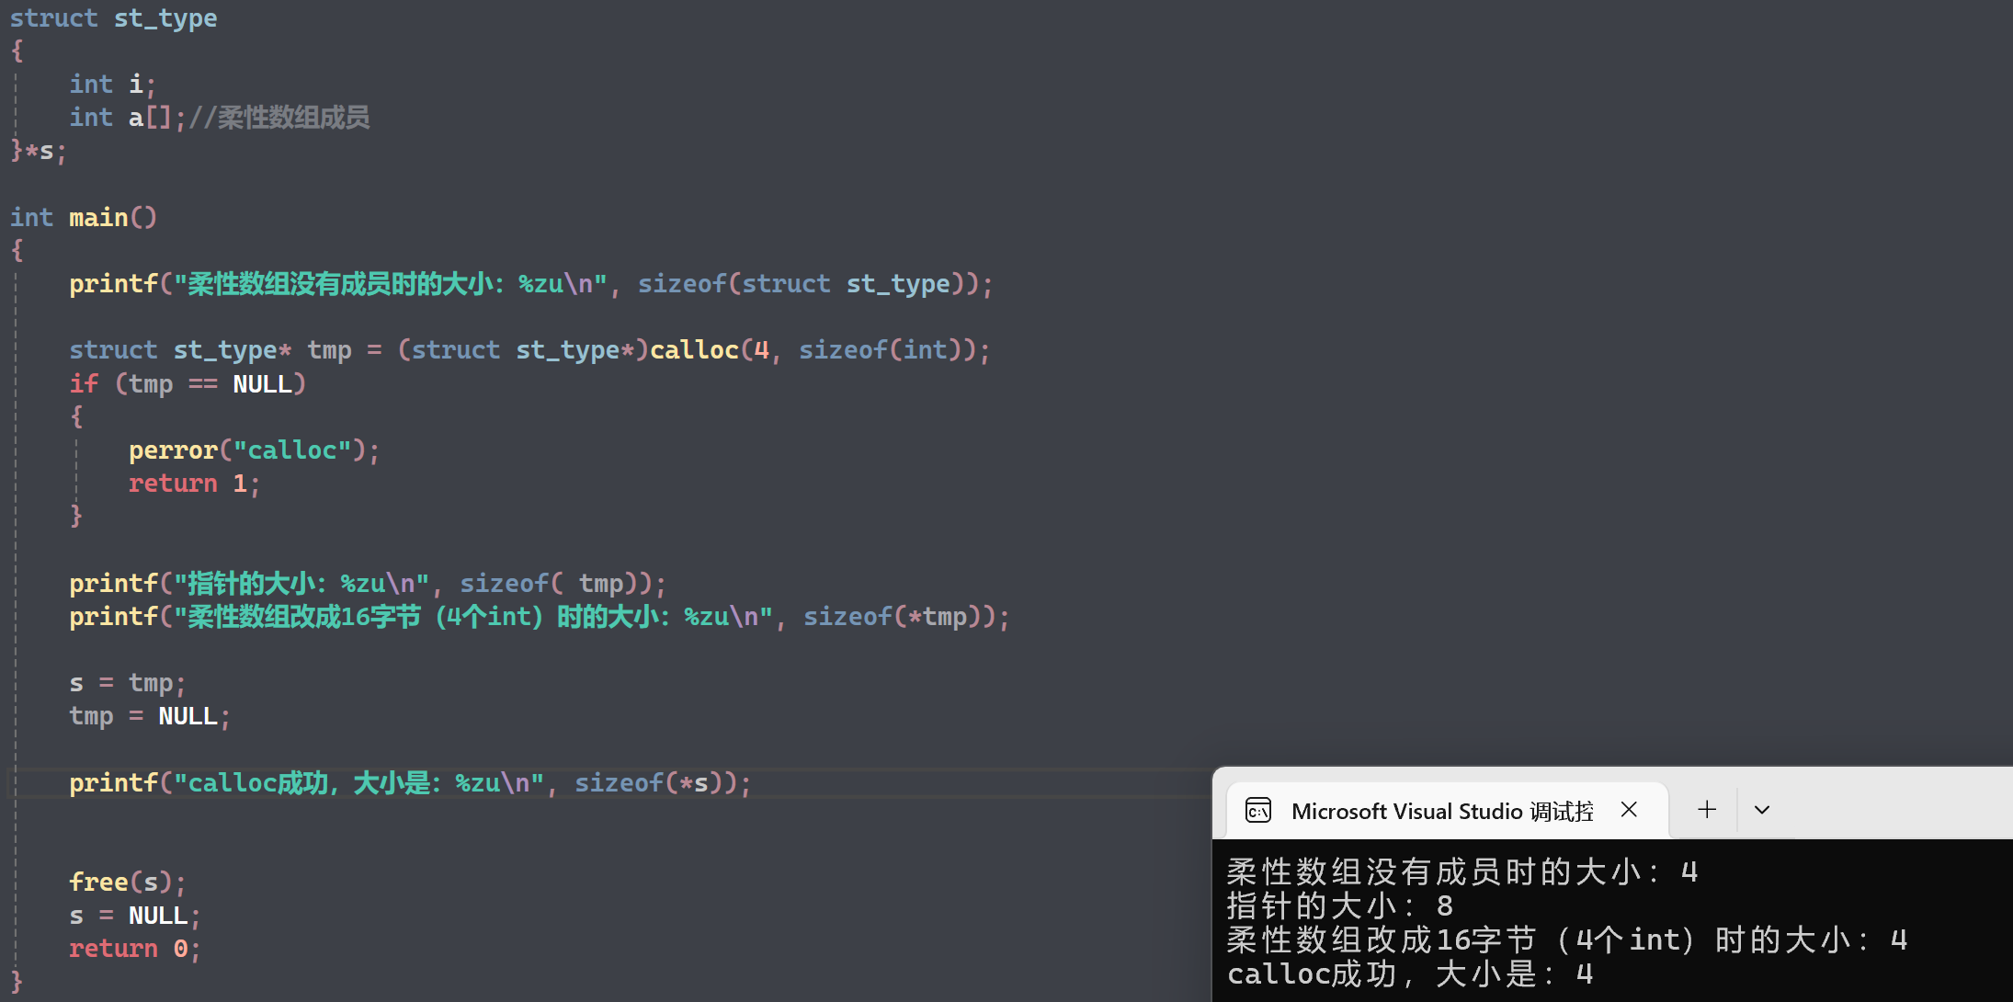Close the Microsoft Visual Studio debug console tab

point(1629,810)
